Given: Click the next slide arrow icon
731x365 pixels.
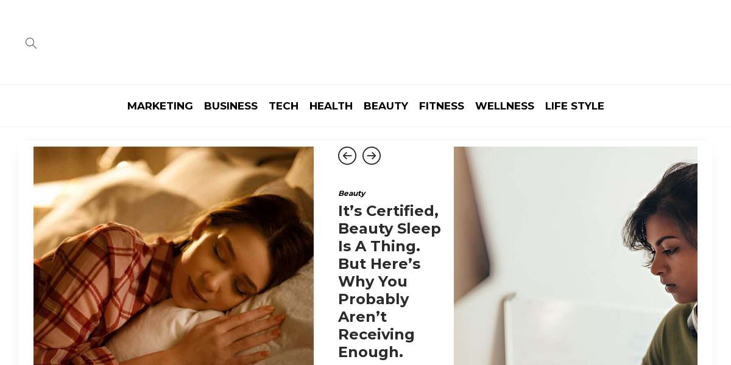Looking at the screenshot, I should pyautogui.click(x=372, y=156).
